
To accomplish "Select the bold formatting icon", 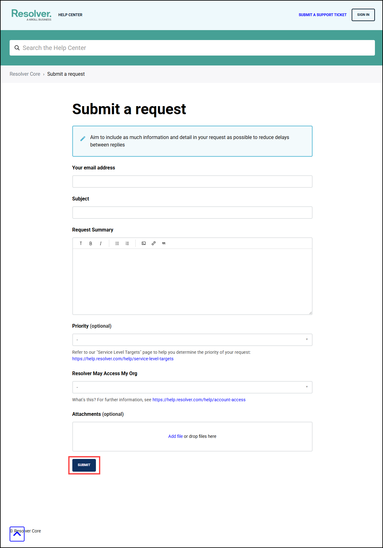I will click(90, 243).
